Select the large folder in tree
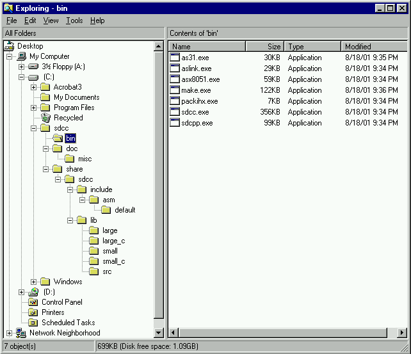Image resolution: width=411 pixels, height=354 pixels. click(110, 230)
